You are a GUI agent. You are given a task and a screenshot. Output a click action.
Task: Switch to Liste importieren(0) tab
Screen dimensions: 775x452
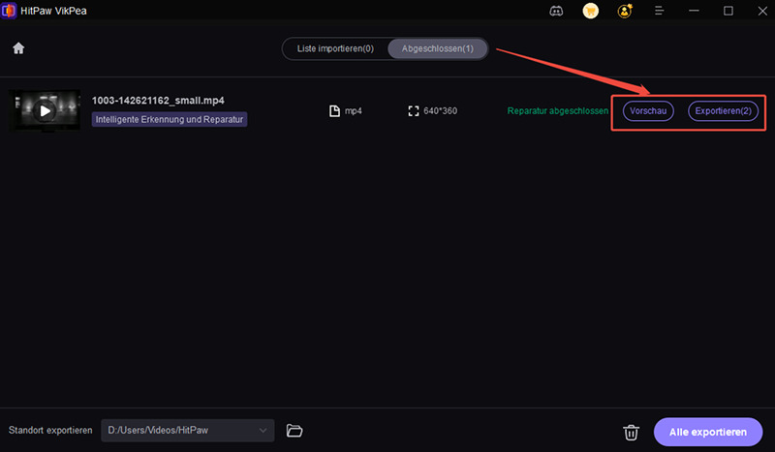335,48
